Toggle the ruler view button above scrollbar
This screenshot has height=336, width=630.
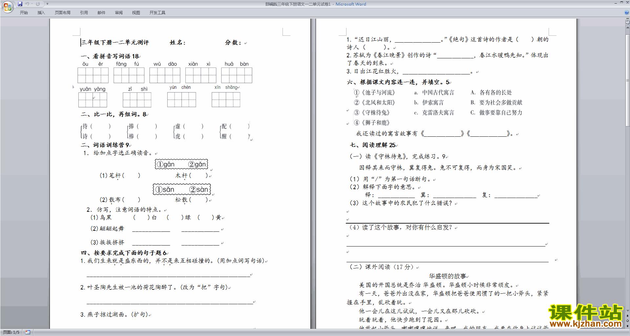click(627, 22)
